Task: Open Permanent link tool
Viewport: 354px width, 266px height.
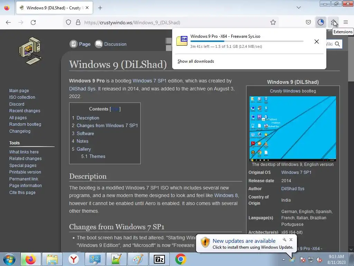Action: [x=24, y=179]
